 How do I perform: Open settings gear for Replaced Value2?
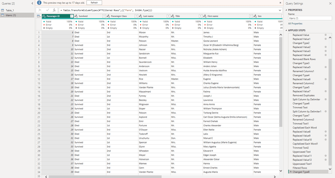click(x=326, y=47)
